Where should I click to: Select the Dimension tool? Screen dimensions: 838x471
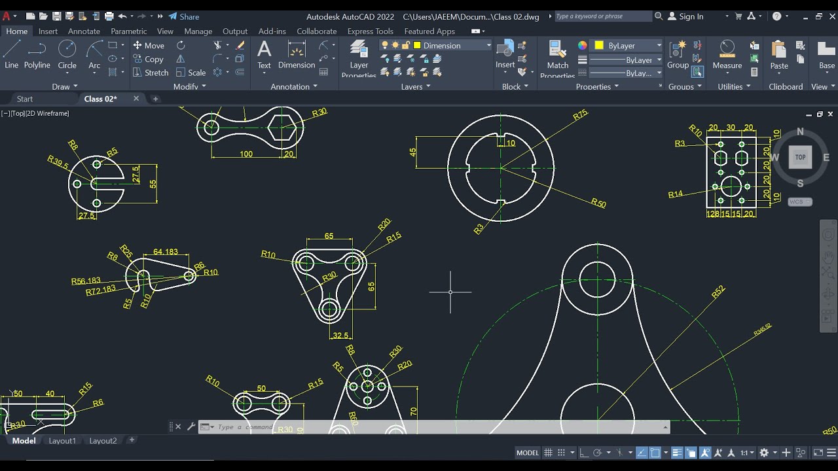297,54
